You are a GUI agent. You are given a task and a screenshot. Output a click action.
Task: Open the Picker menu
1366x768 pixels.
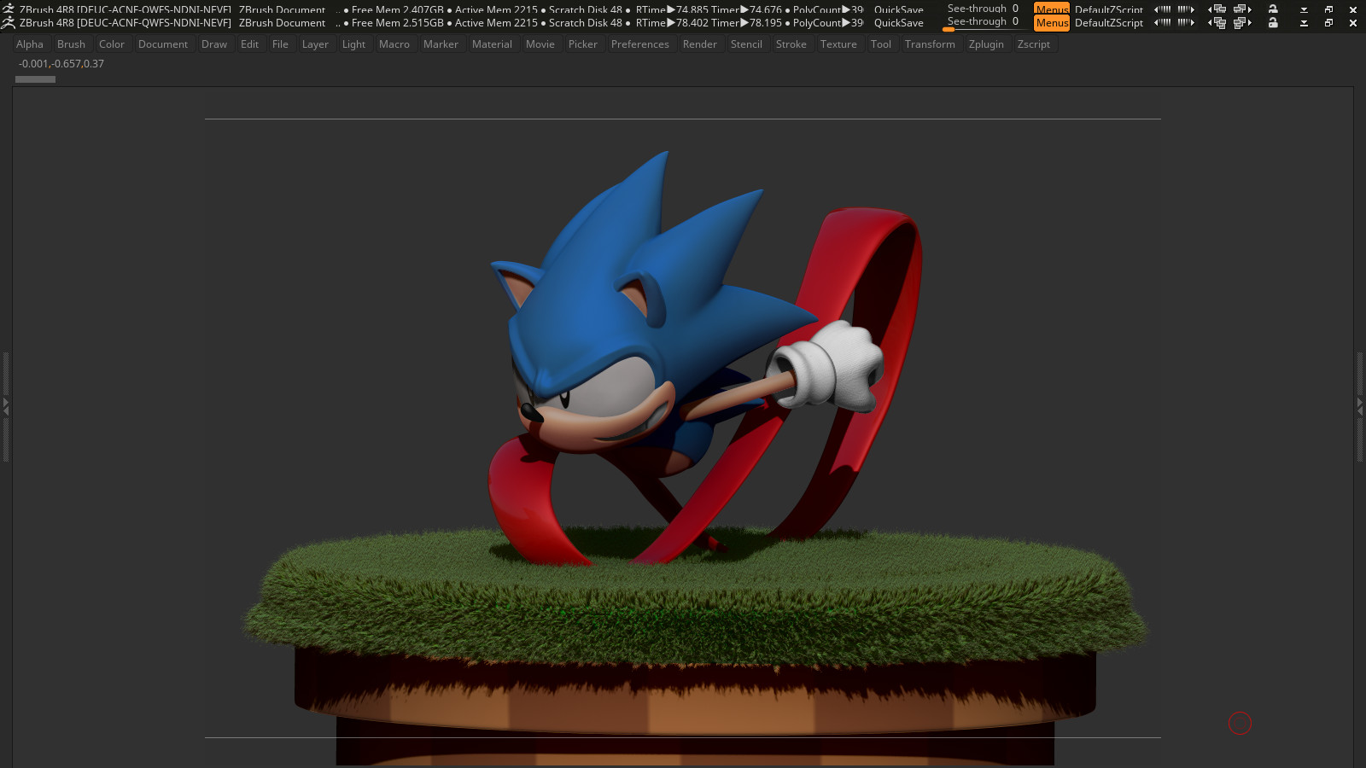pos(583,44)
